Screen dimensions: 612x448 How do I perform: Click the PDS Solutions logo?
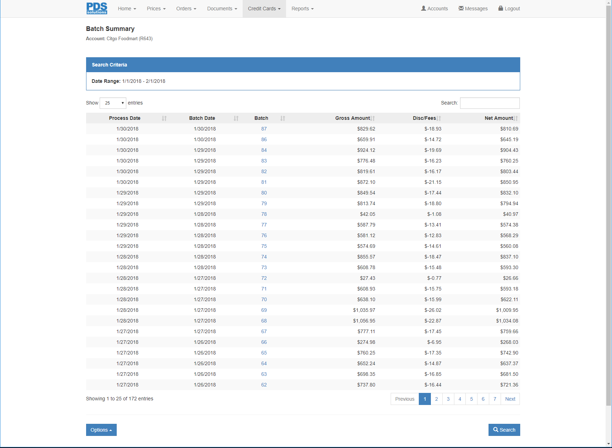pos(96,9)
